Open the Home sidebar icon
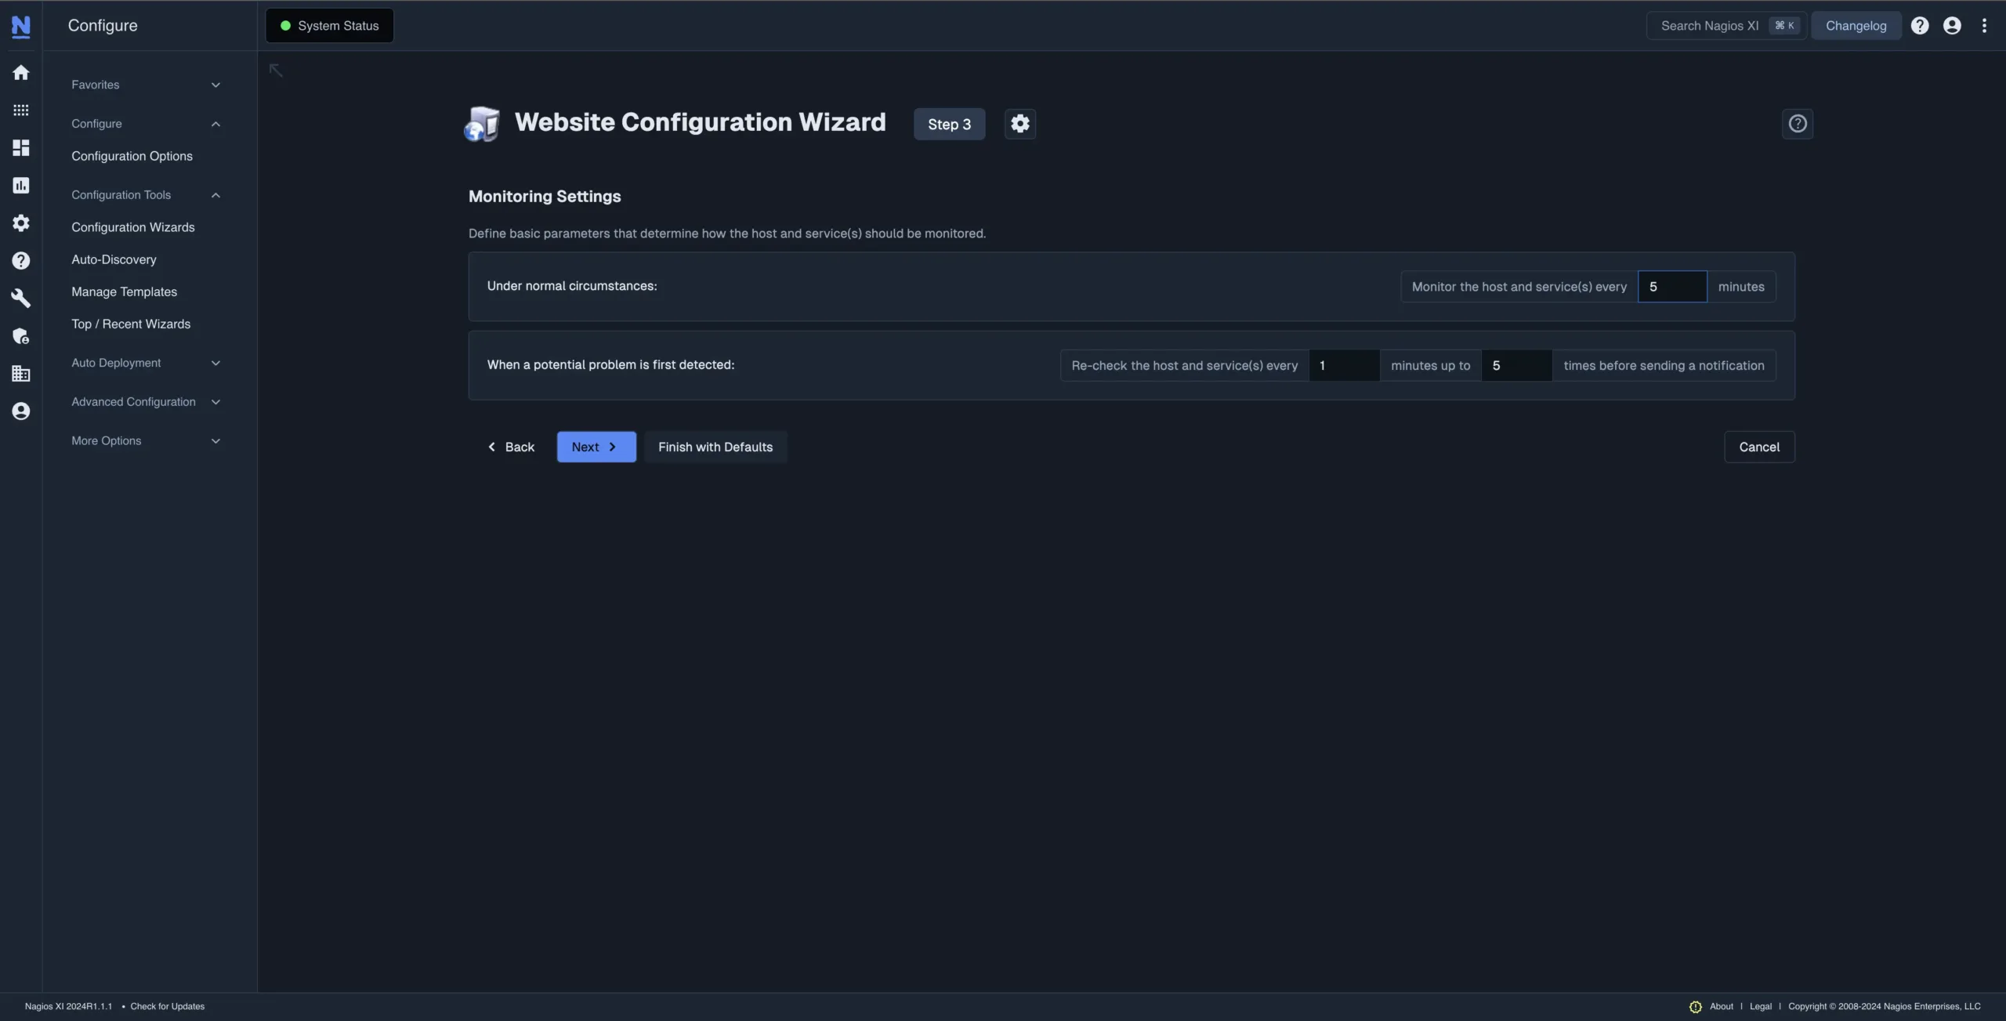 tap(20, 72)
